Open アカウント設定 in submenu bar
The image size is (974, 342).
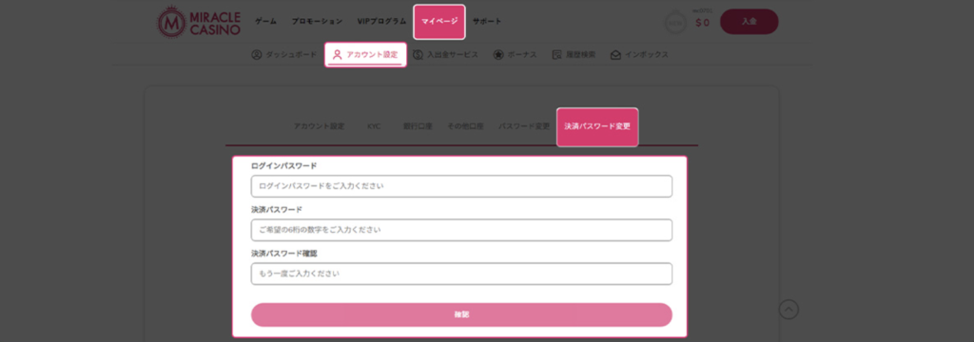[365, 54]
